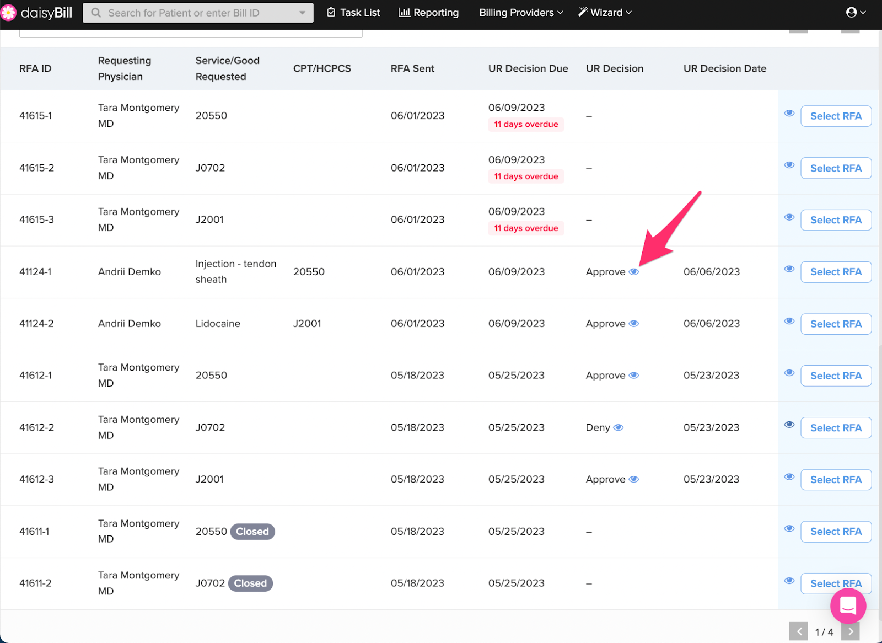Viewport: 882px width, 643px height.
Task: View the Deny decision for RFA 41612-2
Action: point(619,427)
